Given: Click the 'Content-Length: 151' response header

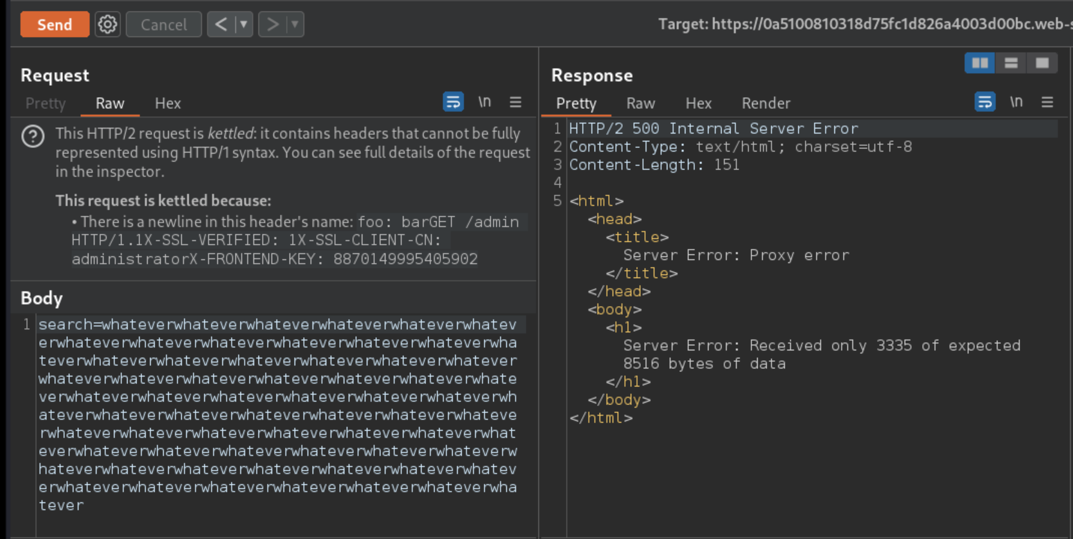Looking at the screenshot, I should [654, 165].
